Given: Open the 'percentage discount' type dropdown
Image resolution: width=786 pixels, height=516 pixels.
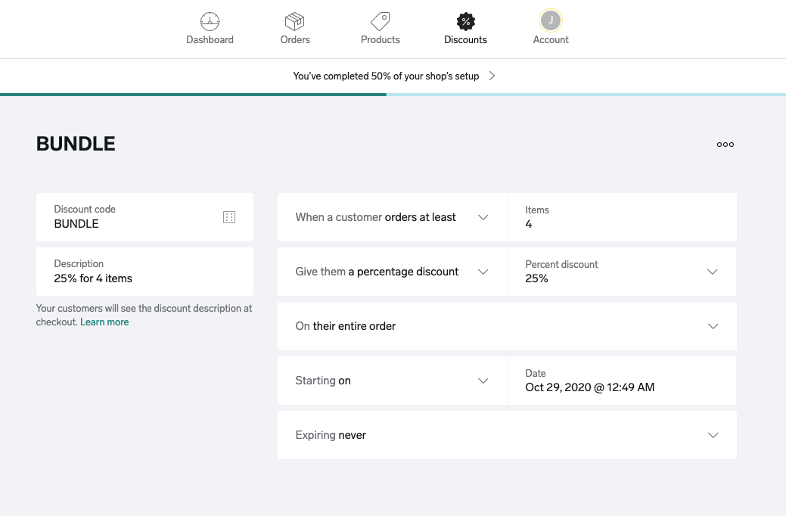Looking at the screenshot, I should coord(483,272).
